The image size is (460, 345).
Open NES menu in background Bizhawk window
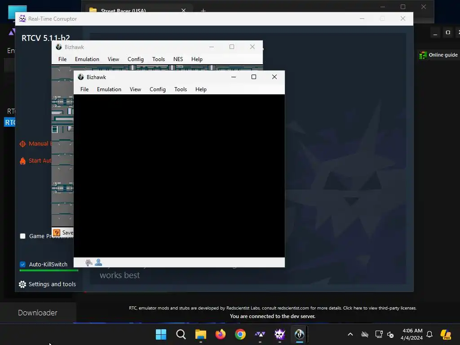click(178, 59)
